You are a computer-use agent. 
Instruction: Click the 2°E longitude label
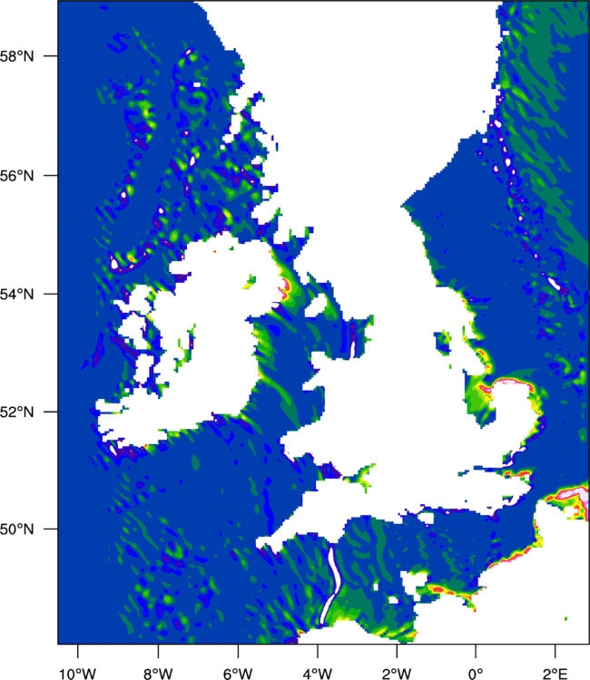556,674
